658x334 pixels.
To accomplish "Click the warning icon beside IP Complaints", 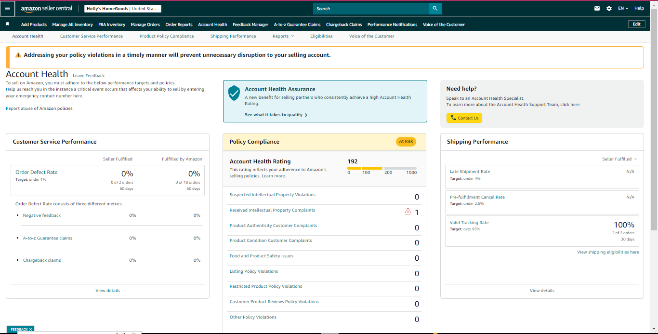I will tap(408, 211).
